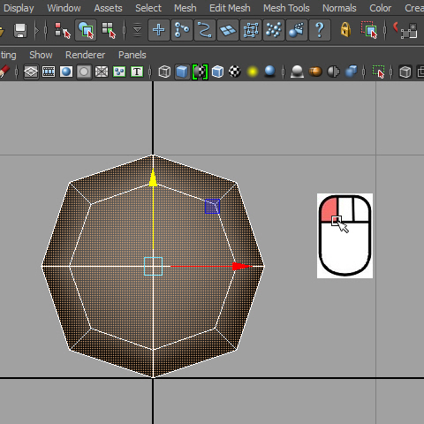
Task: Toggle isolate select icon
Action: point(378,72)
